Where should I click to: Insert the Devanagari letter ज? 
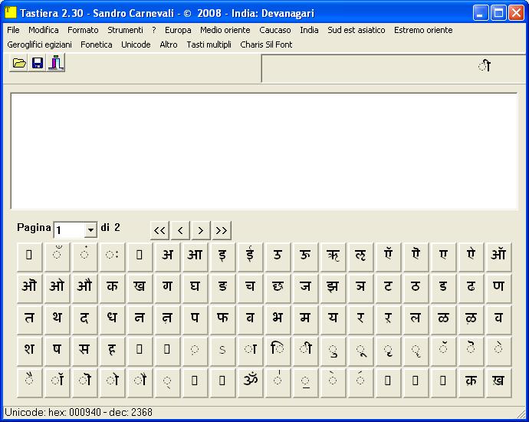[306, 288]
